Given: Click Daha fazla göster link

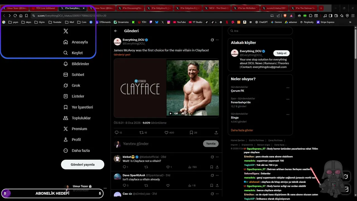Looking at the screenshot, I should 242,130.
